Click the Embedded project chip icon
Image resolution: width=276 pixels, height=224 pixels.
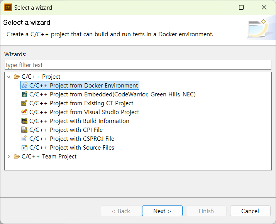point(24,94)
